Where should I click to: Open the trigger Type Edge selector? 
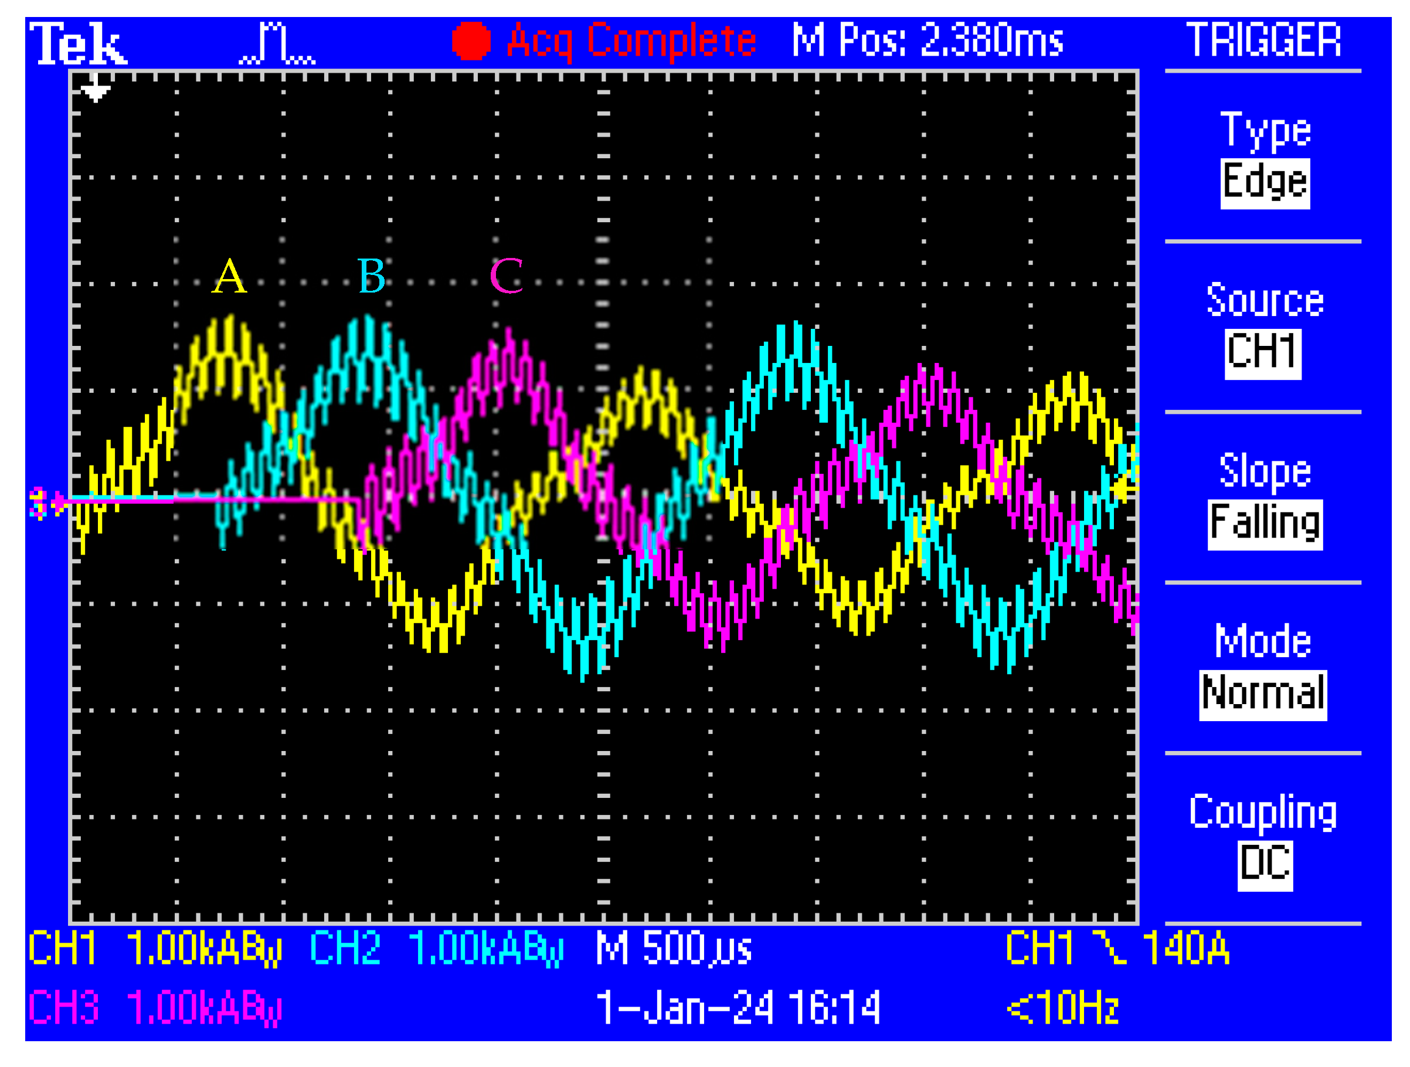click(1265, 183)
